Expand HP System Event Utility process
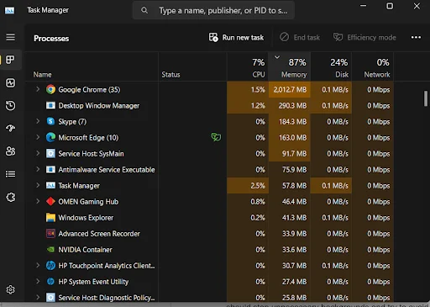 click(38, 281)
